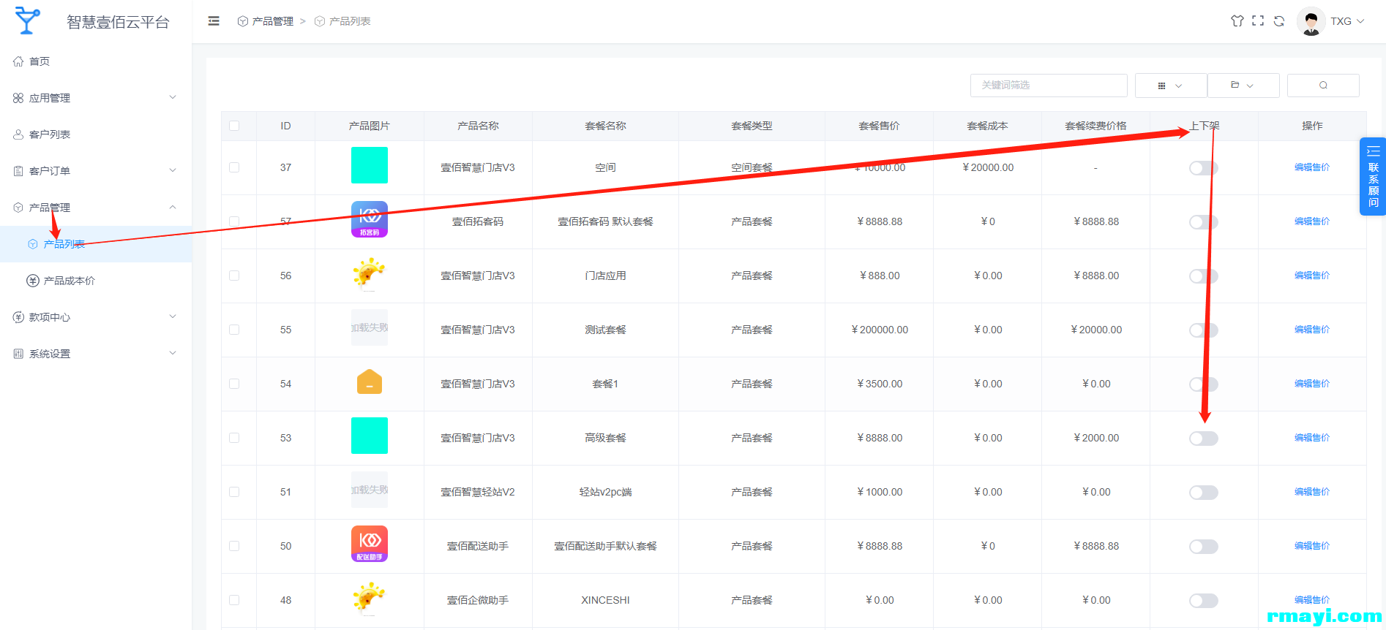Viewport: 1386px width, 630px height.
Task: Open product image for ID 56
Action: 370,273
